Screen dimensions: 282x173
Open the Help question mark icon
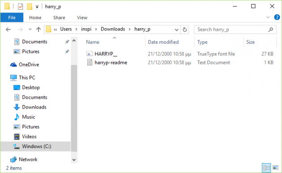(x=277, y=17)
